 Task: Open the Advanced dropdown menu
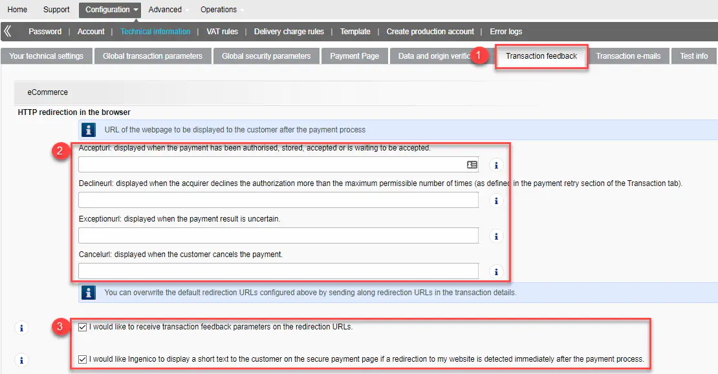pyautogui.click(x=167, y=10)
